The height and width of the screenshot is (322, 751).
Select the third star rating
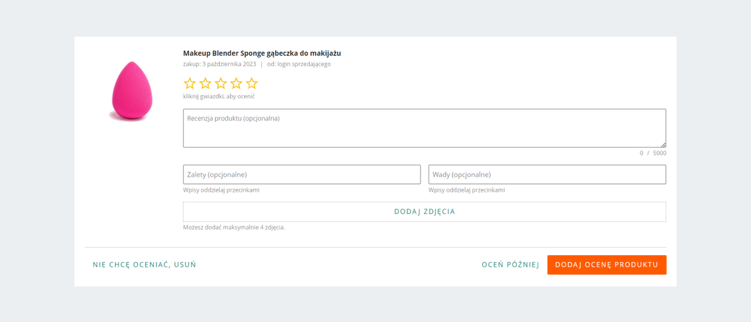pyautogui.click(x=221, y=83)
